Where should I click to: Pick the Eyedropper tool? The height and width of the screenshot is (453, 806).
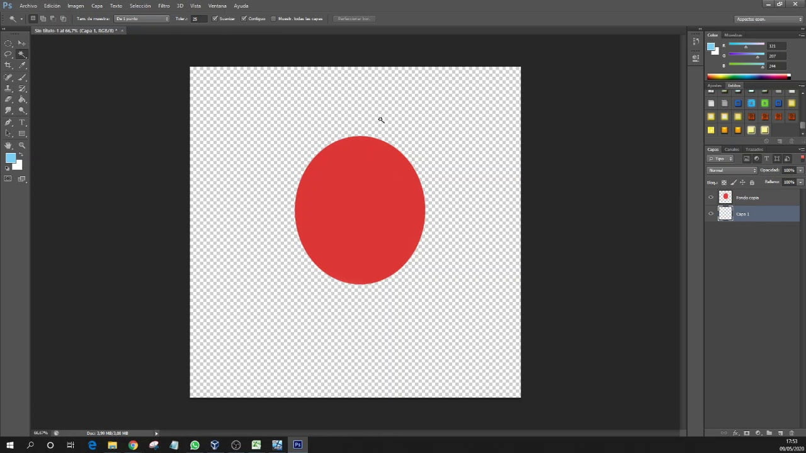(22, 65)
